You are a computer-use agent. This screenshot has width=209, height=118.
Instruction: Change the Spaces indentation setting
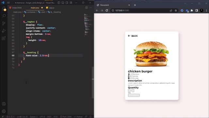34,117
